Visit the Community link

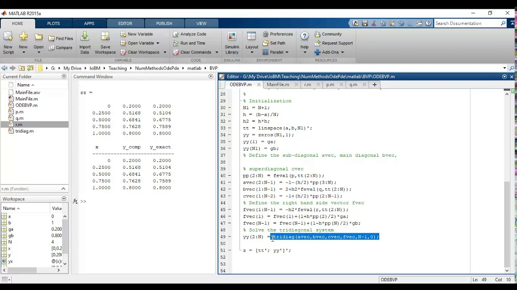pyautogui.click(x=328, y=34)
